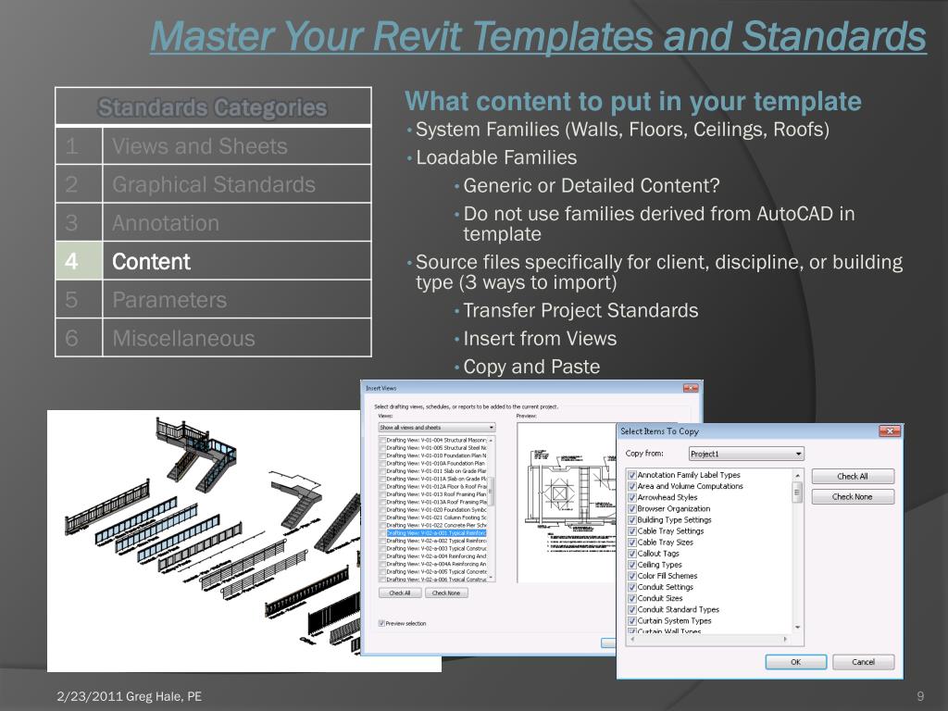Click OK in Select Items To Copy
Viewport: 948px width, 711px height.
[x=795, y=662]
